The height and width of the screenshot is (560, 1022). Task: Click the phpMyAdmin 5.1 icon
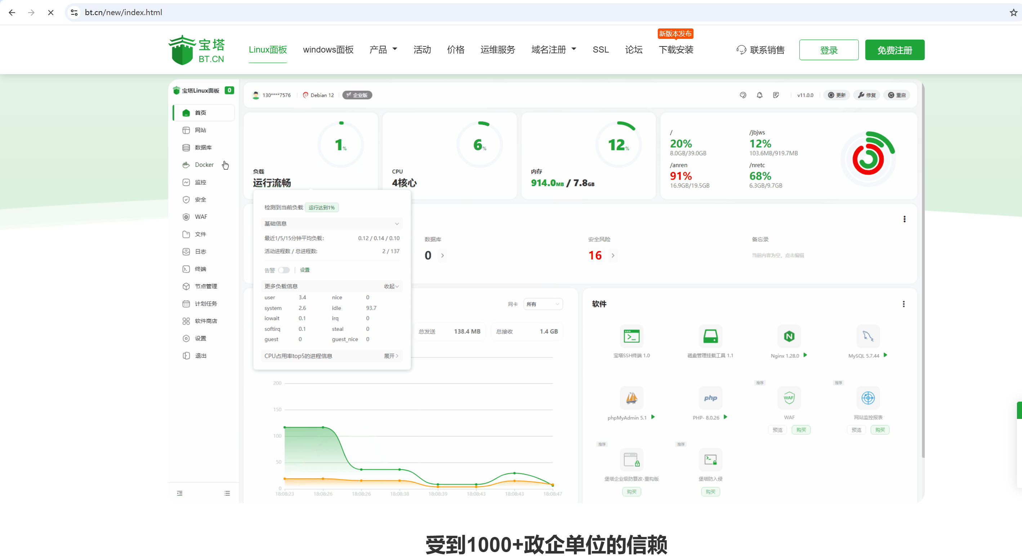click(x=631, y=398)
